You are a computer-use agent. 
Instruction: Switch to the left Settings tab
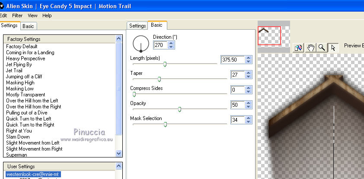[x=9, y=25]
